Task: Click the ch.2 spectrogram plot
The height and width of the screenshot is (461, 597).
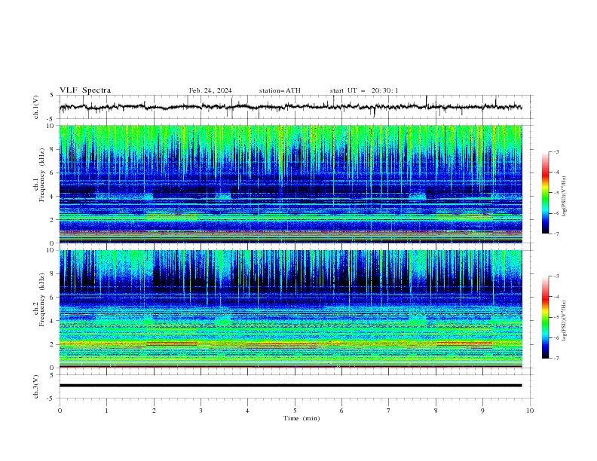Action: [x=290, y=309]
